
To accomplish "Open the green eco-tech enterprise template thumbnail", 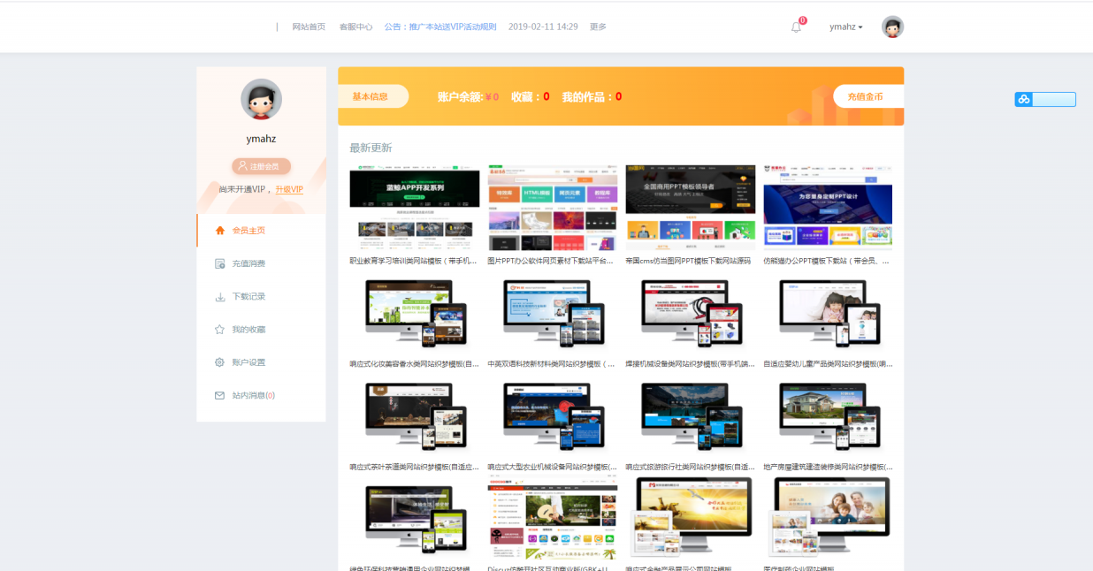I will (x=415, y=520).
